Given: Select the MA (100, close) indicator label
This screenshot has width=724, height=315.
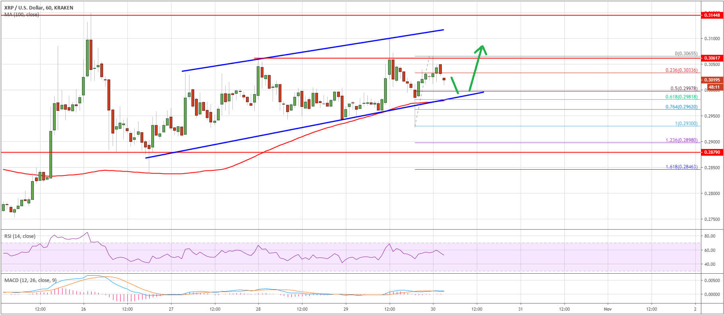Looking at the screenshot, I should coord(22,14).
